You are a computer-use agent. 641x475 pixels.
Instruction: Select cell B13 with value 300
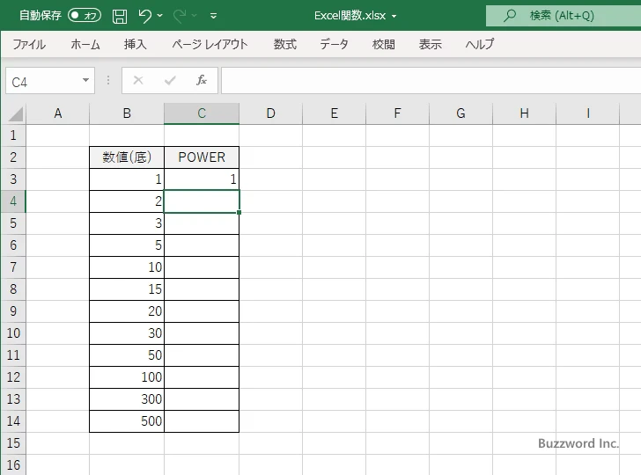click(127, 400)
